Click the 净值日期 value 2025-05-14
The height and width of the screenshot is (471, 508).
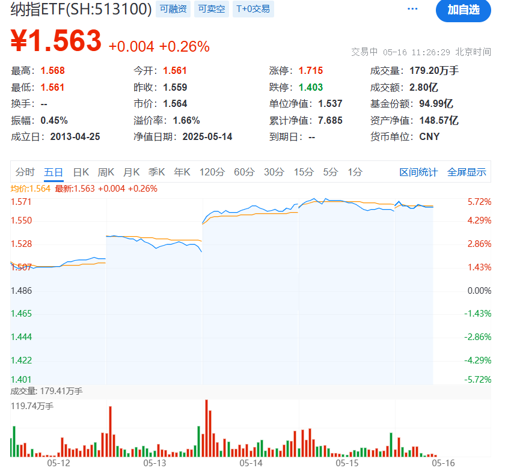click(207, 136)
